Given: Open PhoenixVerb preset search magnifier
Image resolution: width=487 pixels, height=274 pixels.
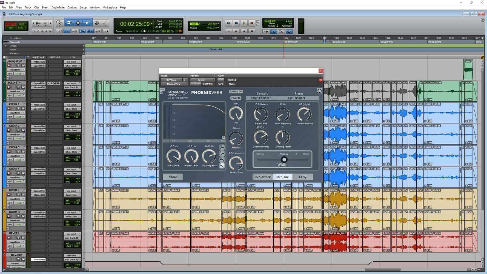Looking at the screenshot, I should point(319,91).
